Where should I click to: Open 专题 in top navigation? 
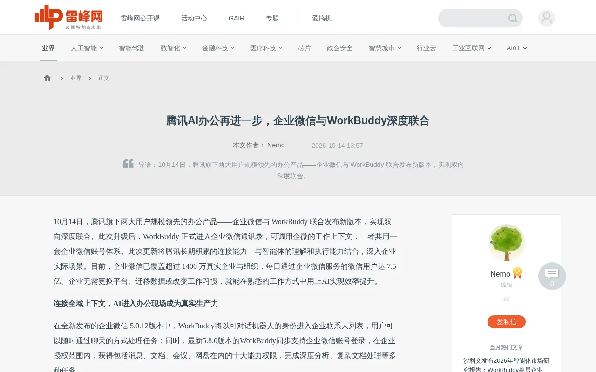pos(272,18)
